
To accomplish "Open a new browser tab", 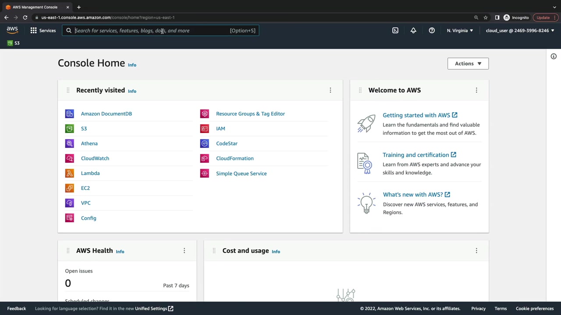I will [79, 7].
